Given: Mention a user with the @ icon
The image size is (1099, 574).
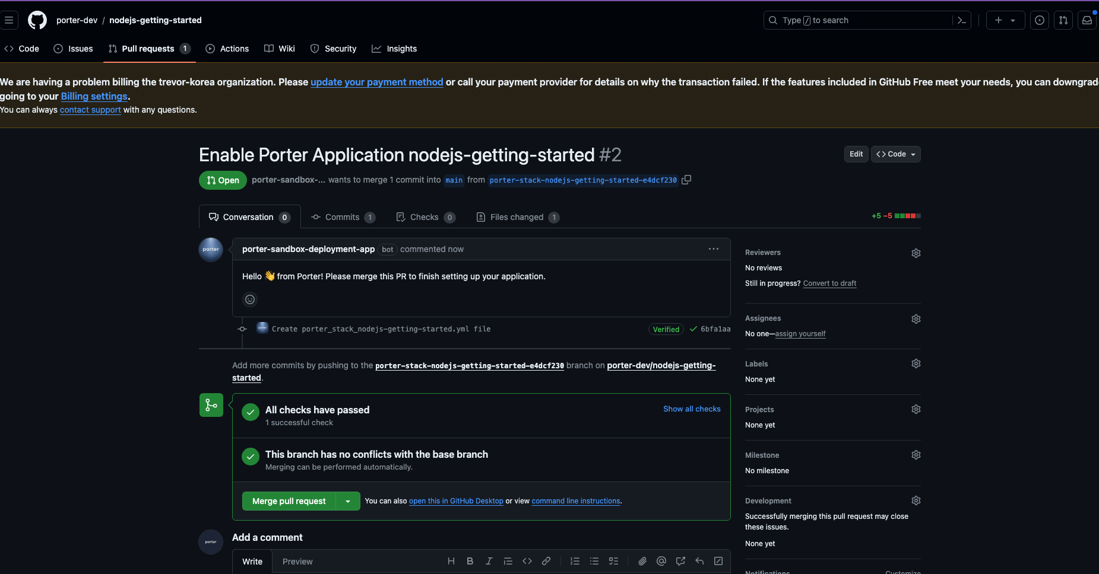Looking at the screenshot, I should pyautogui.click(x=661, y=561).
